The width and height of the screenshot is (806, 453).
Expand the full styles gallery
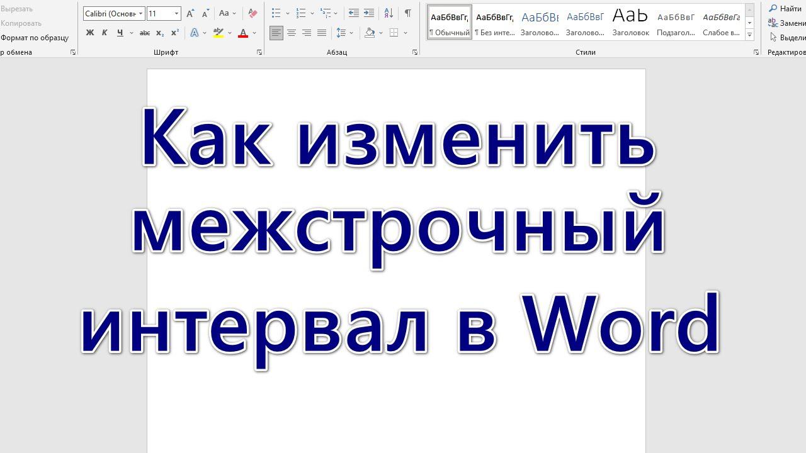(749, 35)
